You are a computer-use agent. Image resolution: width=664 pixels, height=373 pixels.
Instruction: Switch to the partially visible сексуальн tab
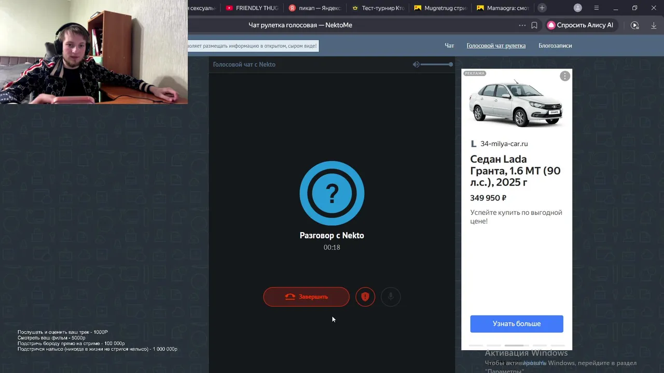pos(203,8)
